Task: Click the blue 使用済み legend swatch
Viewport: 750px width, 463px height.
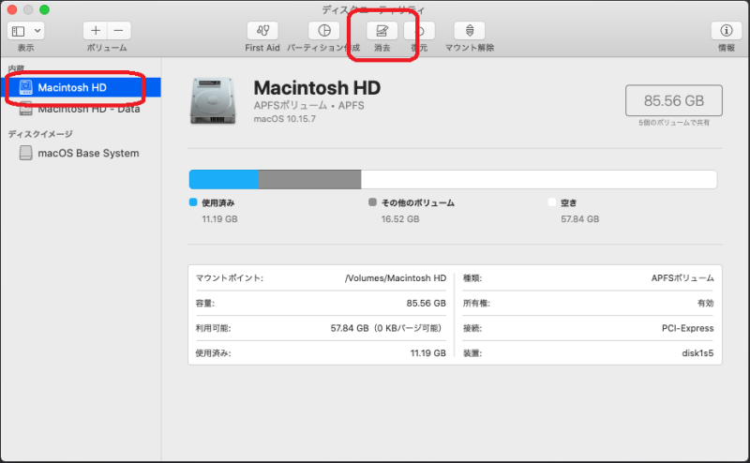Action: (x=193, y=202)
